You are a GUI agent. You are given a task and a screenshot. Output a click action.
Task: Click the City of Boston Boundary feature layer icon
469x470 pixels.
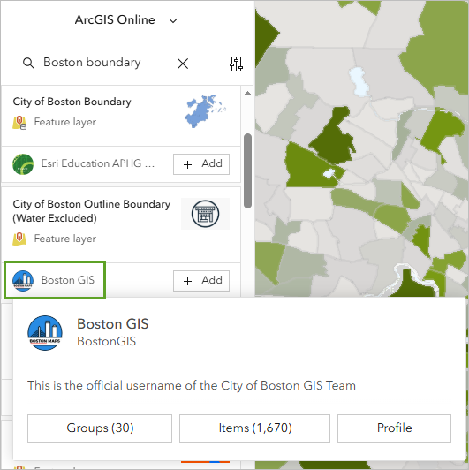19,123
